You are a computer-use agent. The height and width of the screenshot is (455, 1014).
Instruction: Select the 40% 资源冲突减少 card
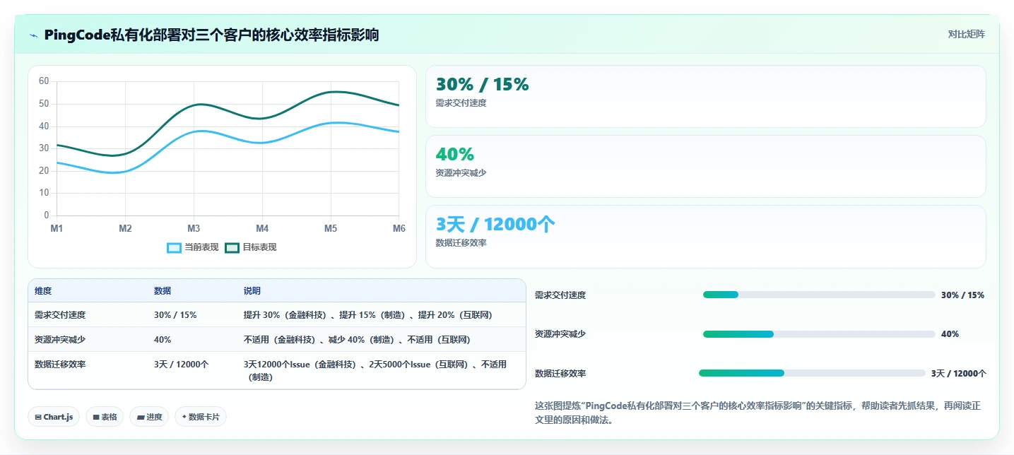pos(705,166)
